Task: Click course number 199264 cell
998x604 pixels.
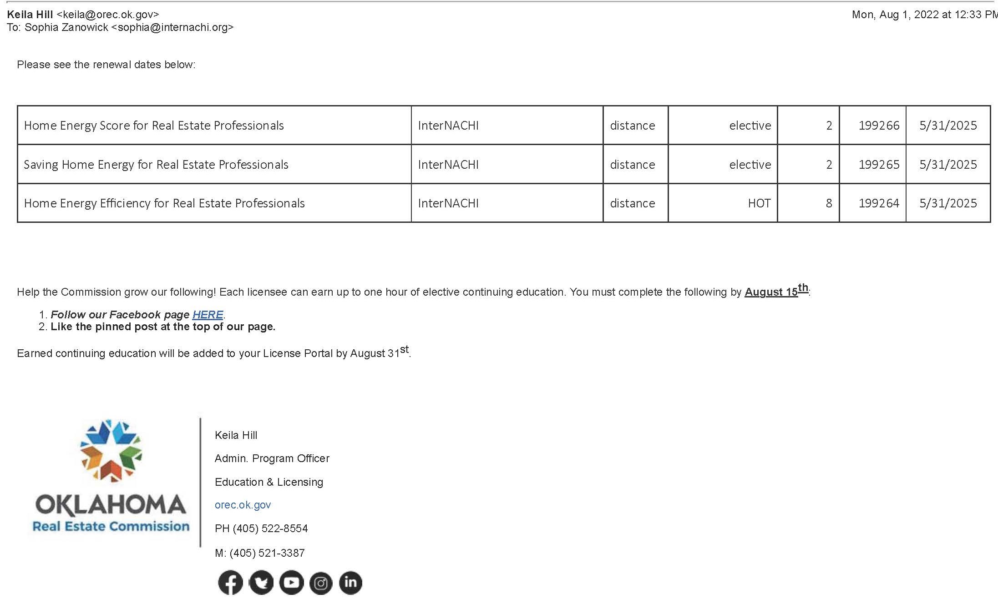Action: click(878, 203)
